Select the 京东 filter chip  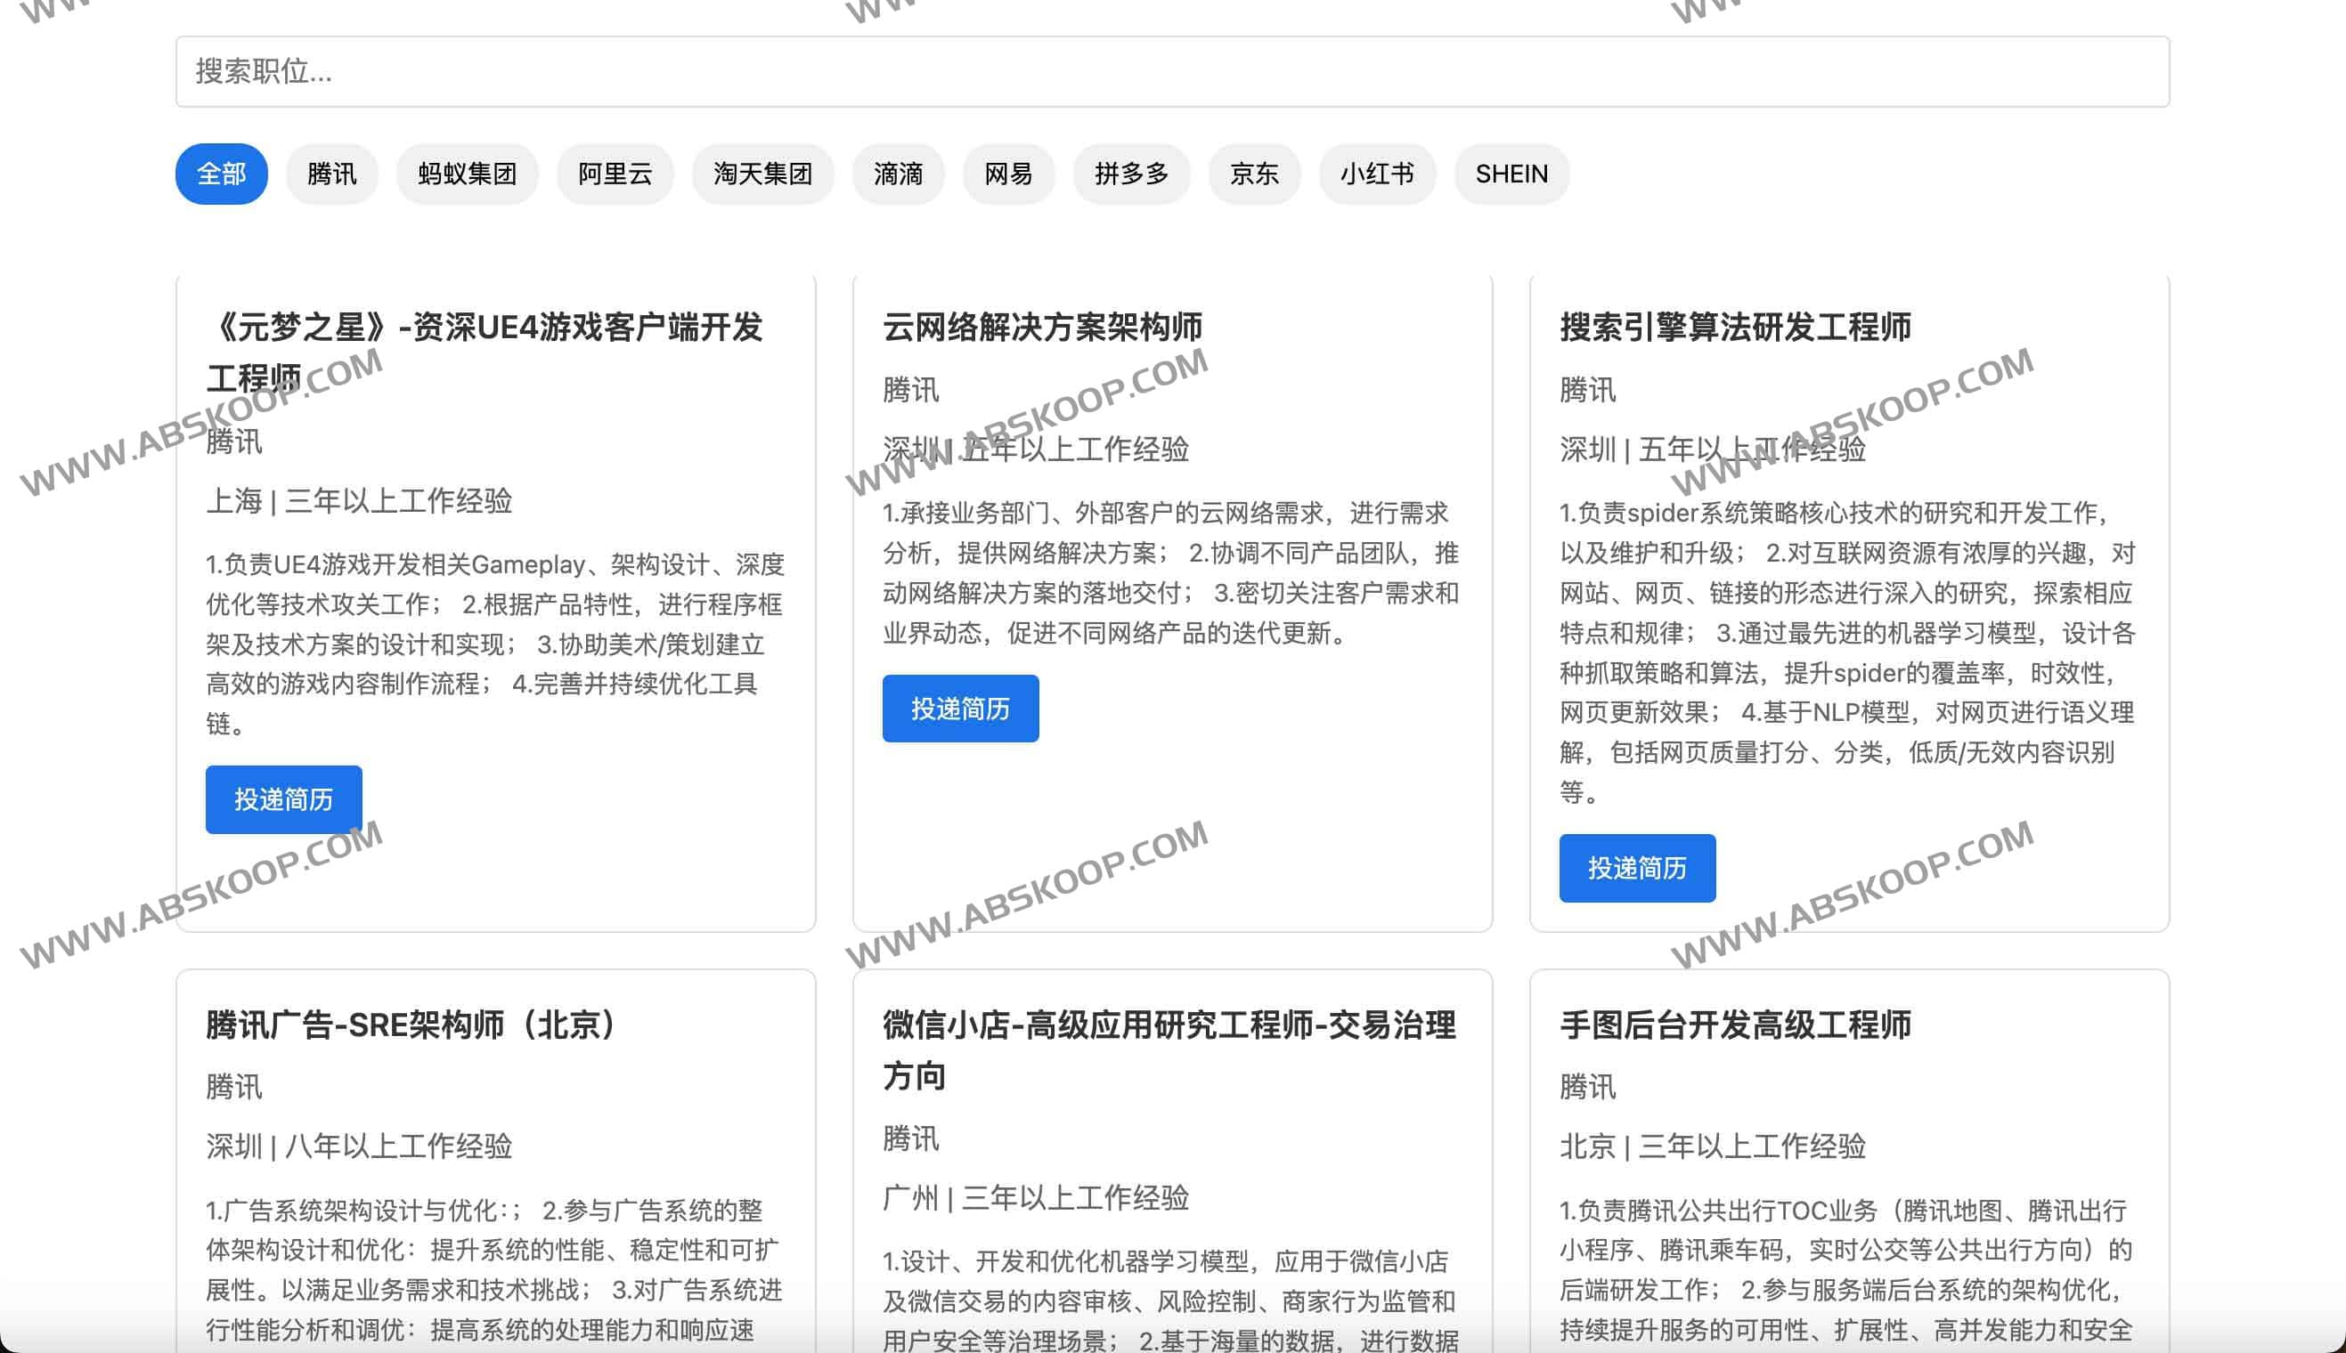pyautogui.click(x=1253, y=174)
